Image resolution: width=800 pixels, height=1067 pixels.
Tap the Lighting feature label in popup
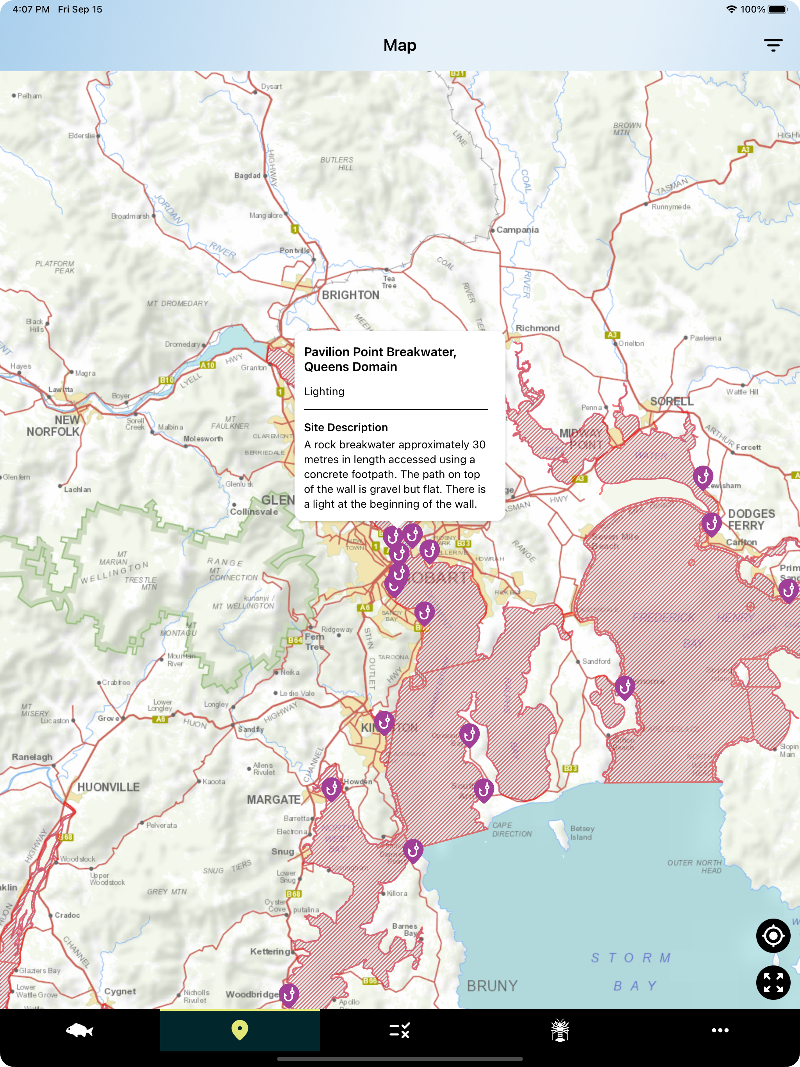click(324, 392)
